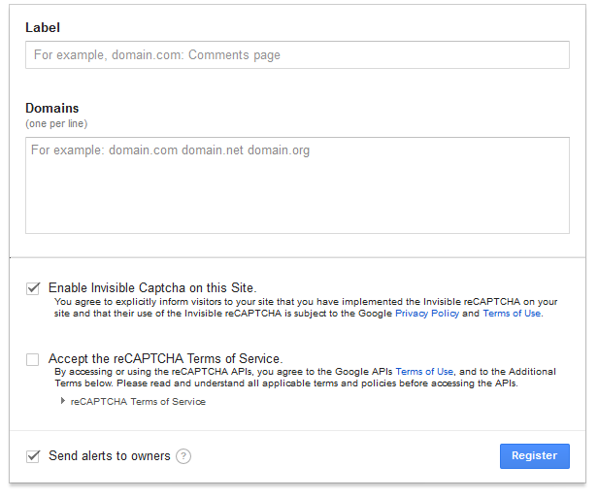Expand the reCAPTCHA Terms of Service triangle
The image size is (598, 499).
click(x=63, y=401)
